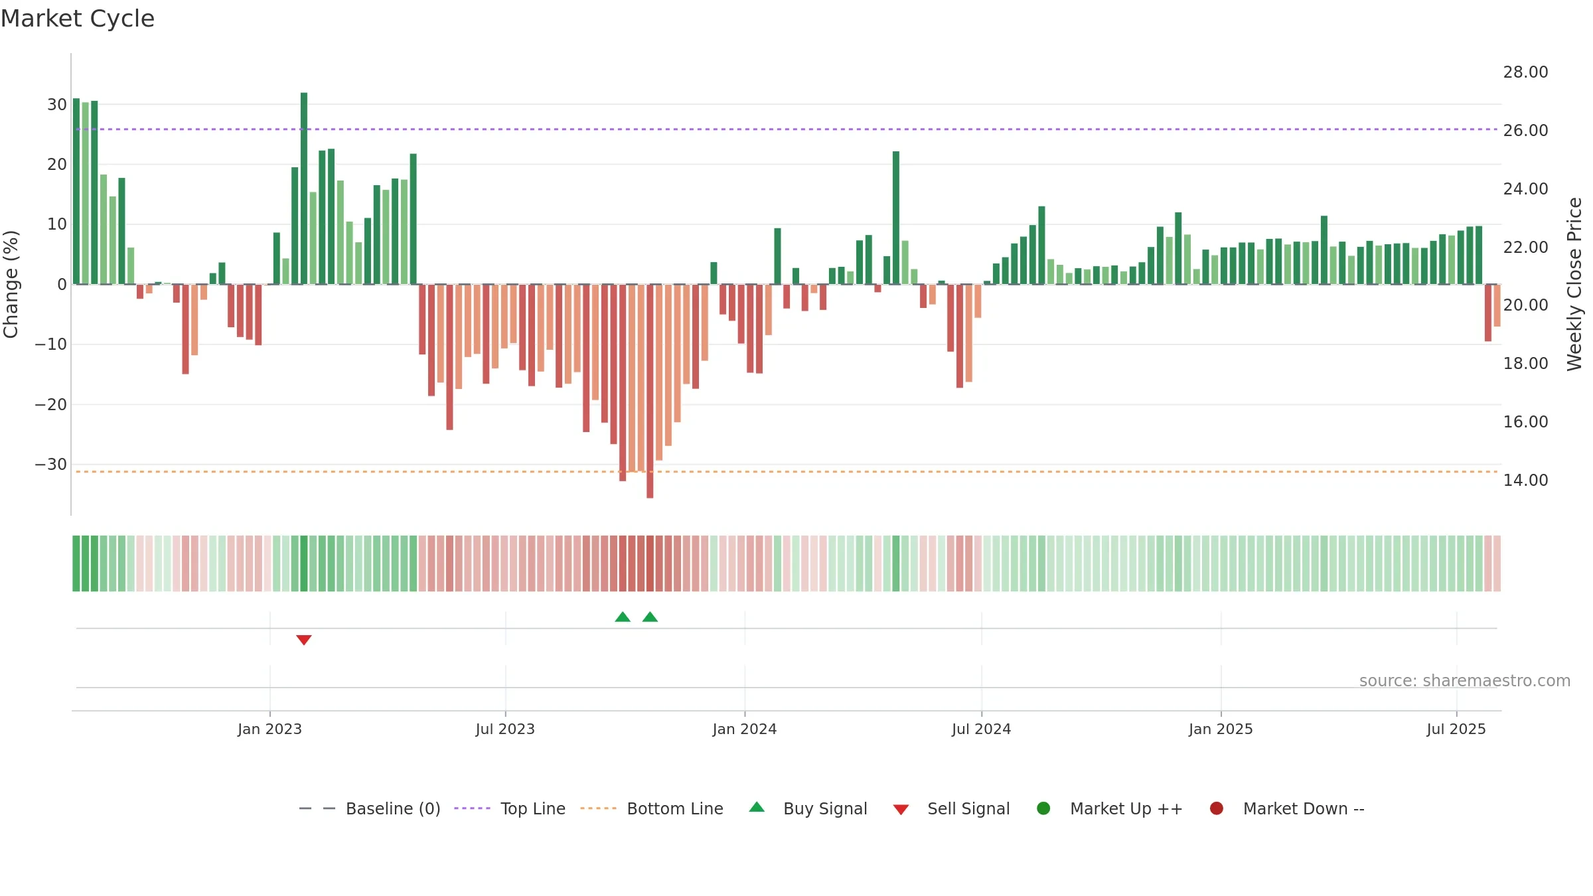The image size is (1593, 896).
Task: Click the red Sell Signal triangle in legend
Action: click(x=901, y=810)
